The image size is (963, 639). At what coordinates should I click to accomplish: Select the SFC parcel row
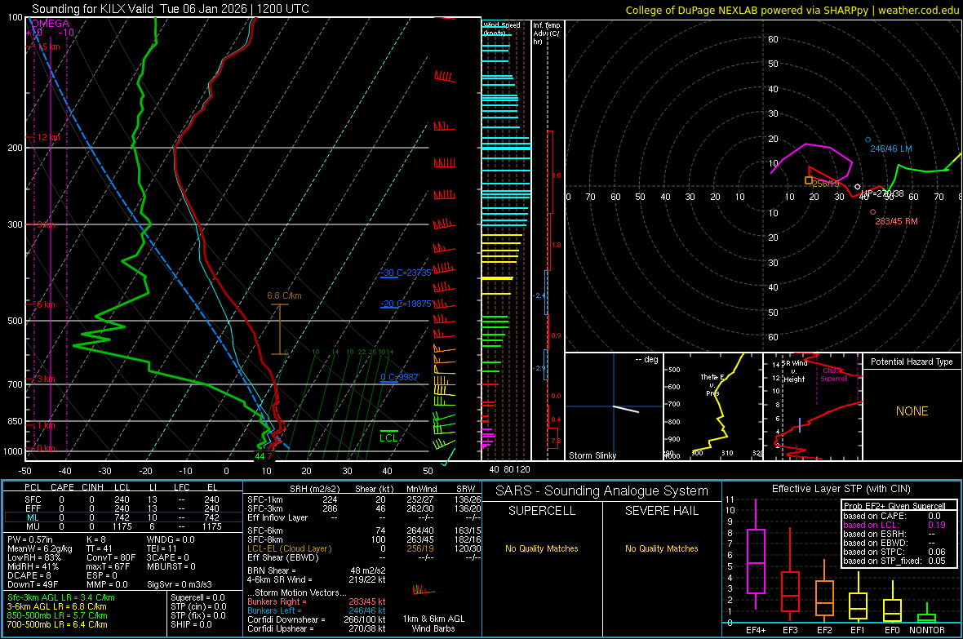coord(123,499)
